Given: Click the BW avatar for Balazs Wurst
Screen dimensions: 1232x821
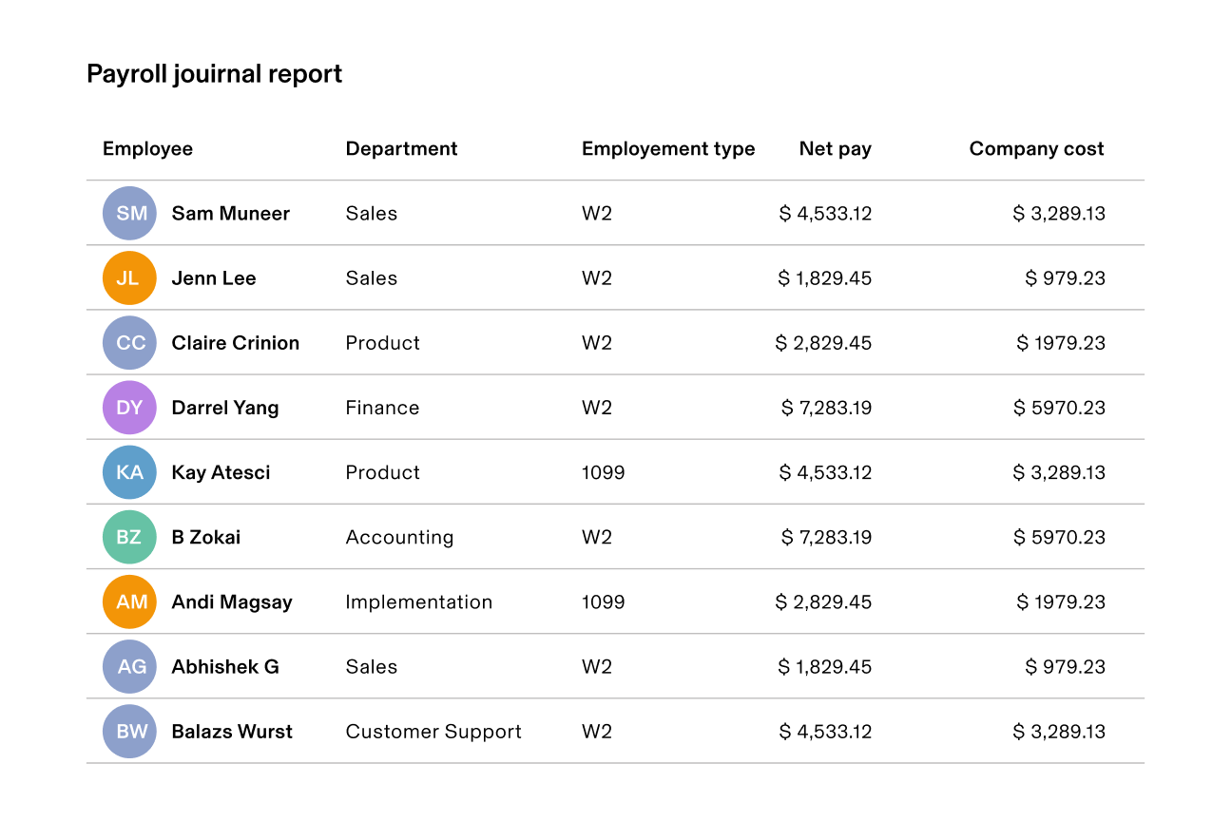Looking at the screenshot, I should coord(129,732).
